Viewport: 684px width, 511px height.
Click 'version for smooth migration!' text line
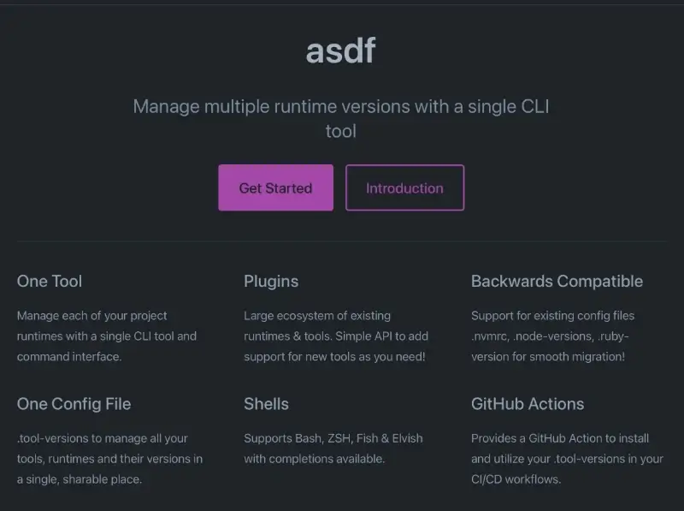tap(548, 356)
